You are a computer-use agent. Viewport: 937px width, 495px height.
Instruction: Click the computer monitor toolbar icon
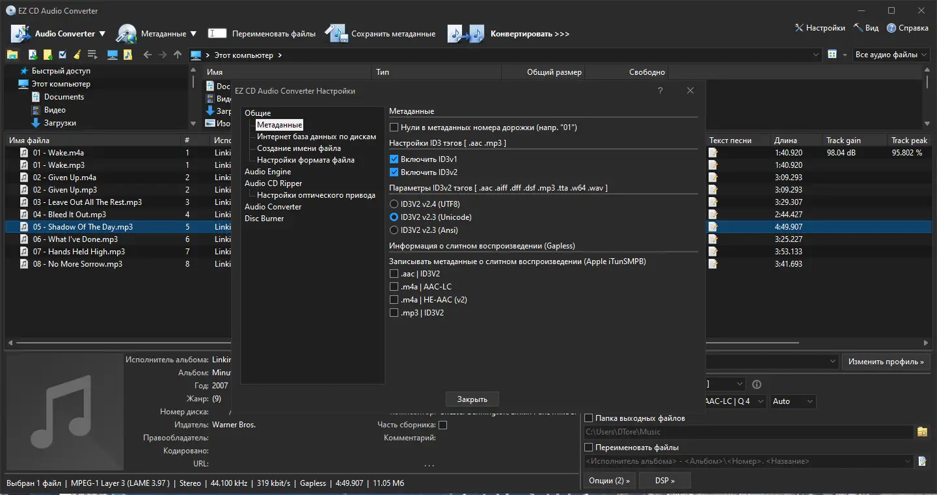pos(113,55)
